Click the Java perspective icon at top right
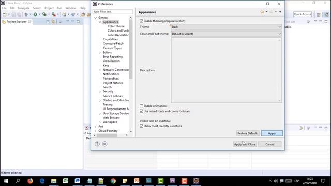The width and height of the screenshot is (331, 186). 326,14
